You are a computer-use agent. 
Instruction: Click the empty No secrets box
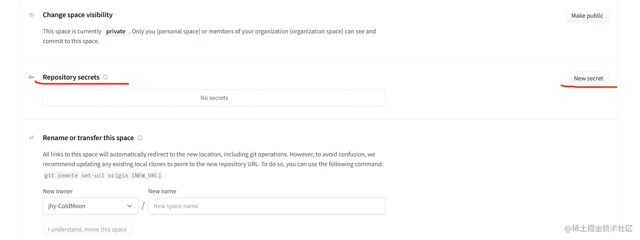click(214, 98)
